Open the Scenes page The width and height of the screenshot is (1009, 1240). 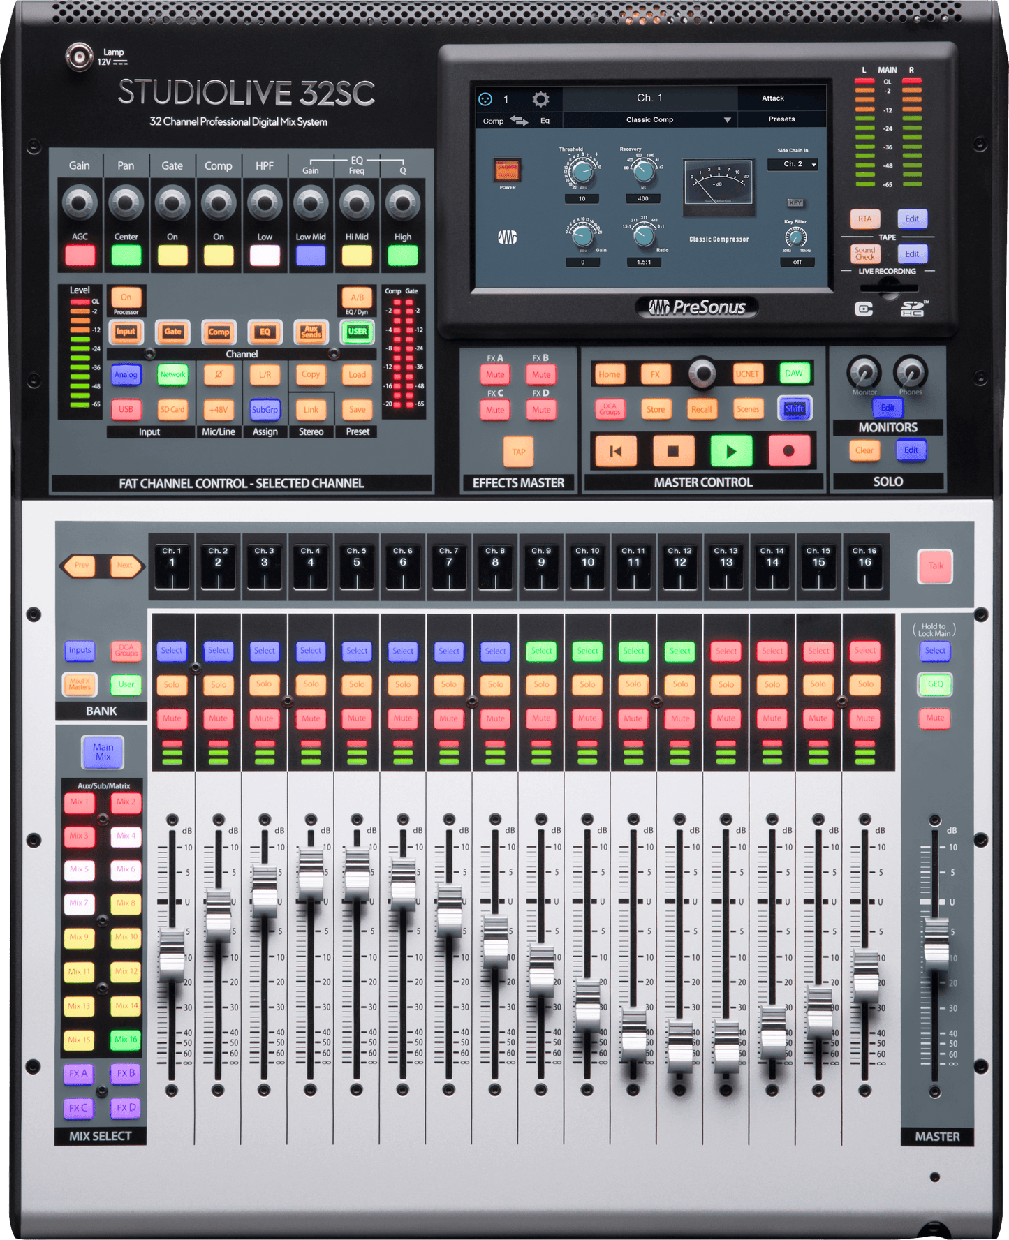pos(747,410)
